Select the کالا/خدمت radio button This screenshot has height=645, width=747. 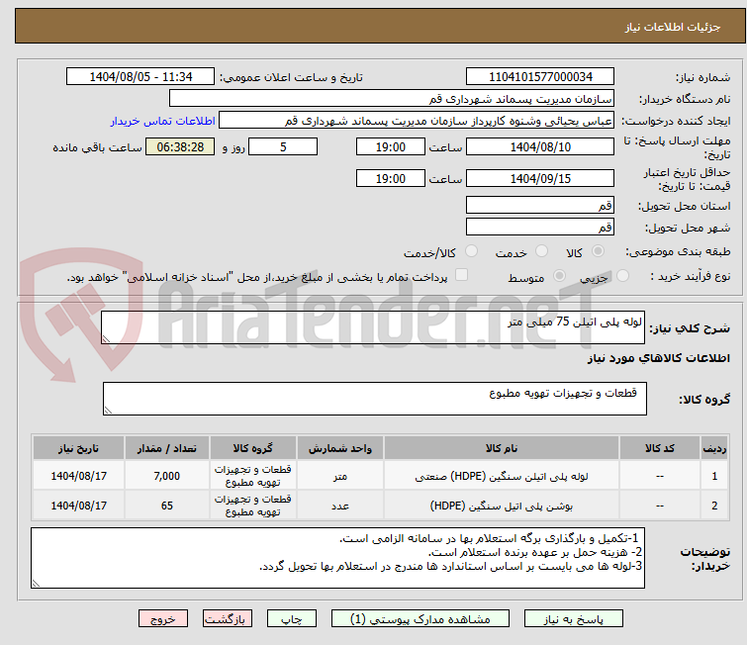tap(471, 251)
